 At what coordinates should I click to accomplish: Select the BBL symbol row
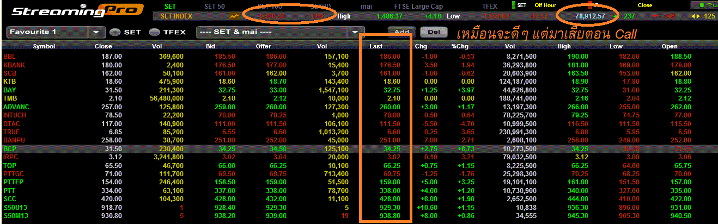359,56
